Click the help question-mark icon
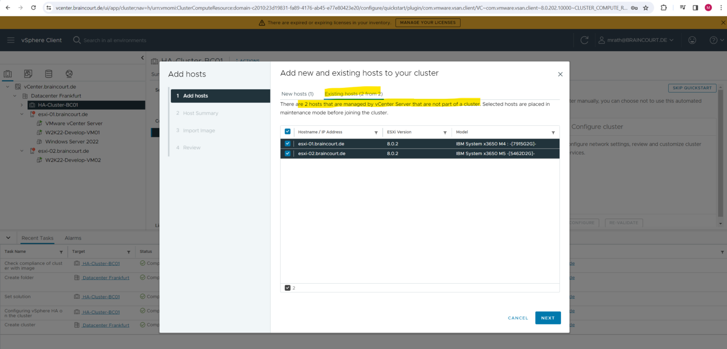Screen dimensions: 727x349 coord(713,40)
